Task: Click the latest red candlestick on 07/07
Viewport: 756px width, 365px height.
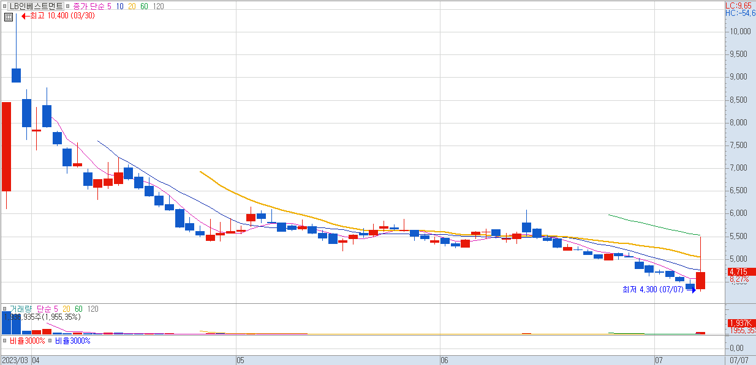Action: pos(700,281)
